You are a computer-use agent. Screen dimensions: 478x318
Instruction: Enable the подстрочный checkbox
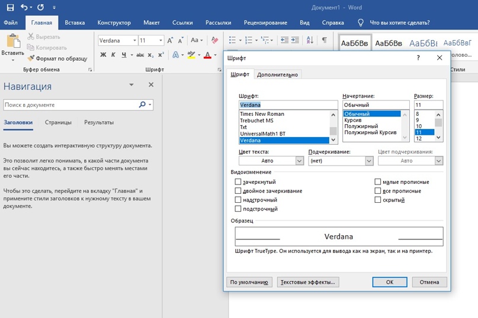(238, 209)
